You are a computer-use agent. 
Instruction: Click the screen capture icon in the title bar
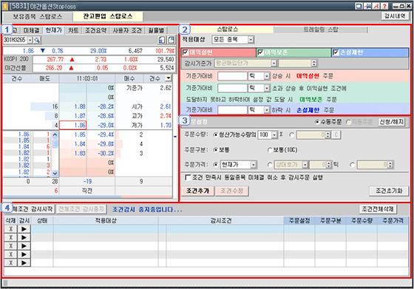pos(359,6)
